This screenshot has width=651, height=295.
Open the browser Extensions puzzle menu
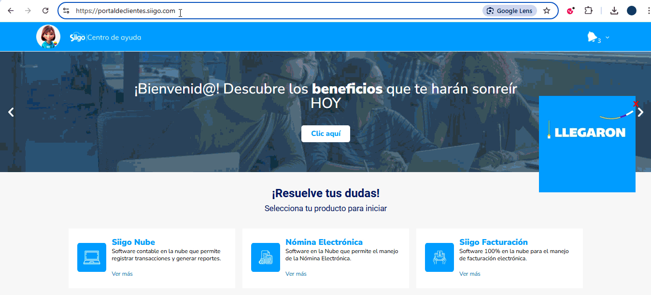click(x=588, y=11)
